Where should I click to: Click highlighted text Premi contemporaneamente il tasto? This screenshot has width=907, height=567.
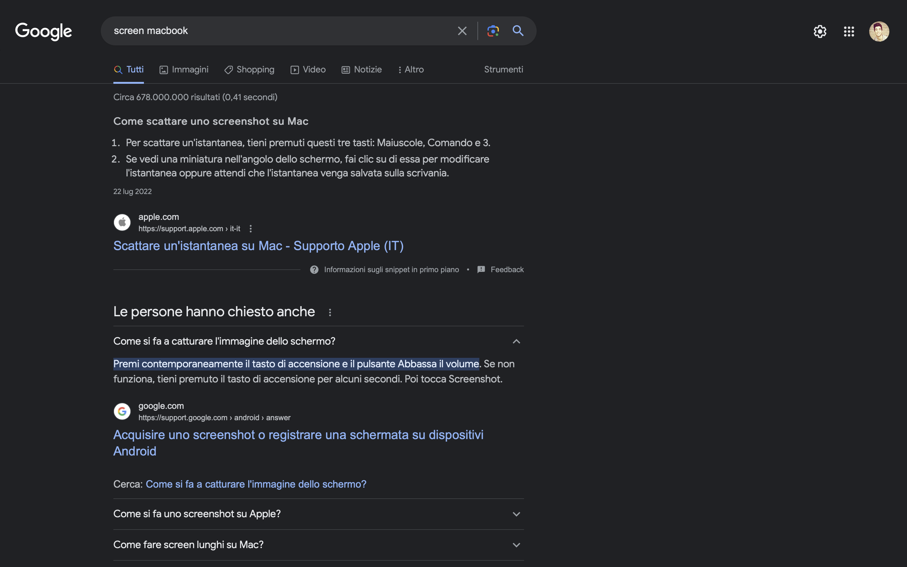click(296, 364)
